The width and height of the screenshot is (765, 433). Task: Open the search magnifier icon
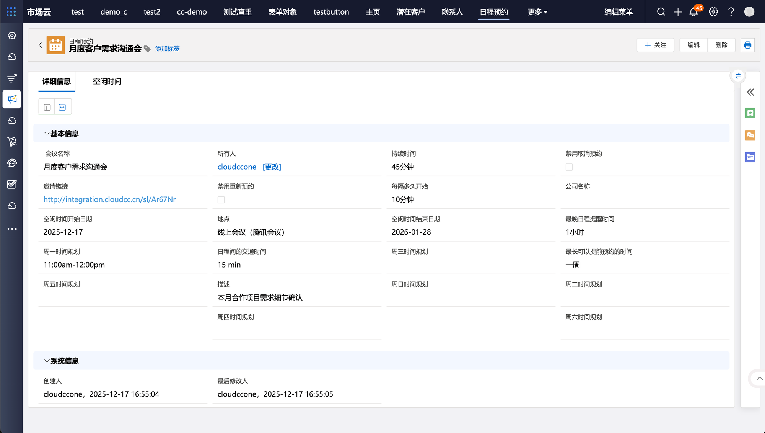coord(661,12)
